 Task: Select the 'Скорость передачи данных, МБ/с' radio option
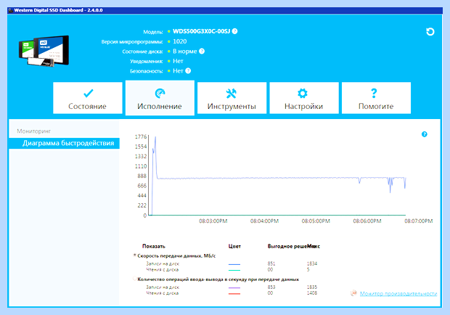click(x=134, y=255)
